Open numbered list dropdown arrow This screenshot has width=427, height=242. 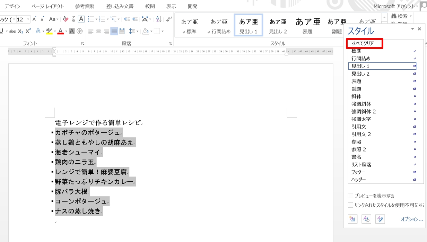pyautogui.click(x=107, y=19)
